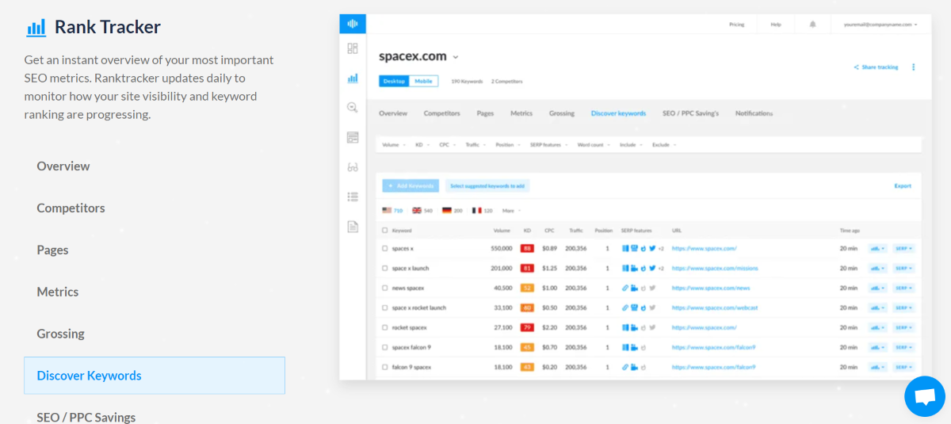
Task: Click the Desktop toggle option
Action: pyautogui.click(x=394, y=81)
